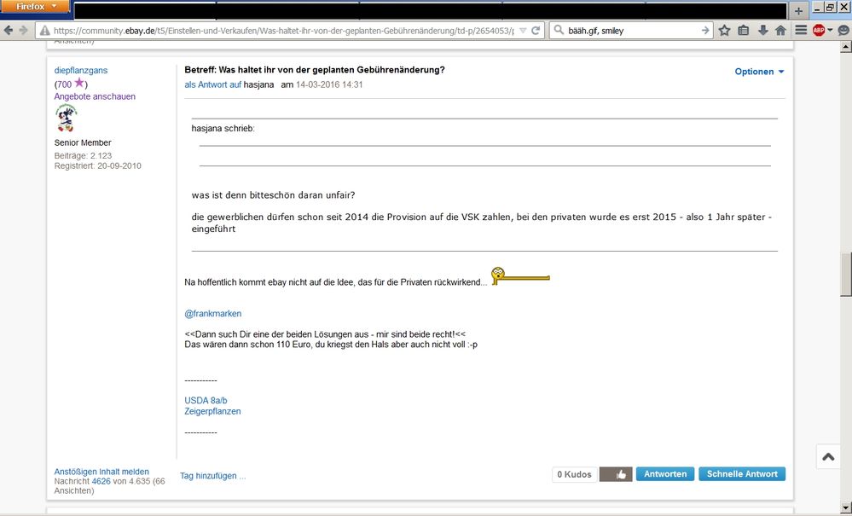Click the scroll-to-top arrow icon
The height and width of the screenshot is (516, 852).
tap(828, 457)
